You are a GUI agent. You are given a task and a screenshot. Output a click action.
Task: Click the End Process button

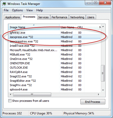(x=93, y=102)
